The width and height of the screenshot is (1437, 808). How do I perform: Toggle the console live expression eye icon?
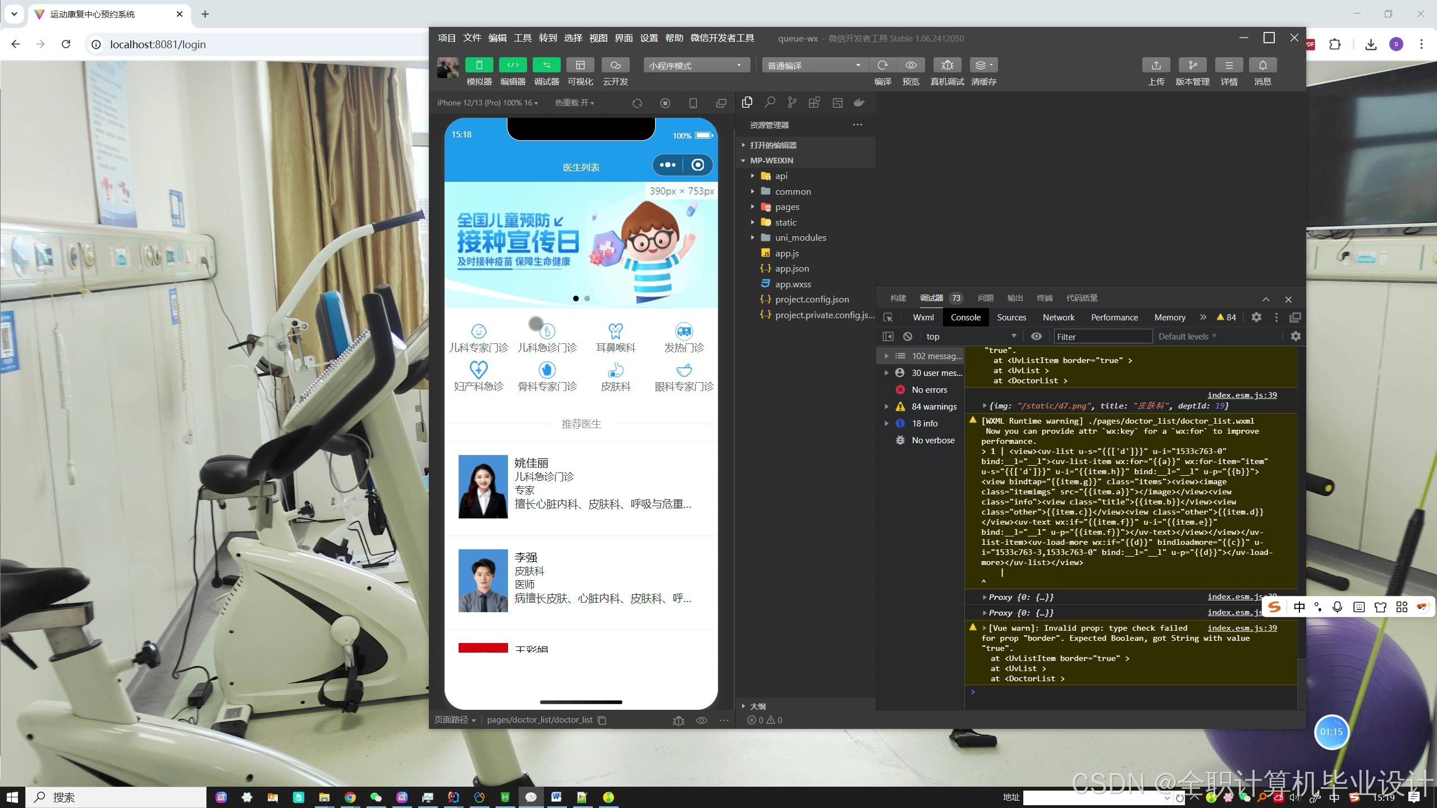(1036, 337)
